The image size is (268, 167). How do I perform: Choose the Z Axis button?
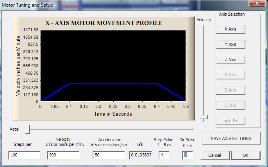pos(230,59)
